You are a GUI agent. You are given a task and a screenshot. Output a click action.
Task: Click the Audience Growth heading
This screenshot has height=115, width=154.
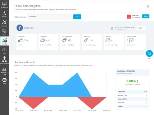[x=25, y=62]
